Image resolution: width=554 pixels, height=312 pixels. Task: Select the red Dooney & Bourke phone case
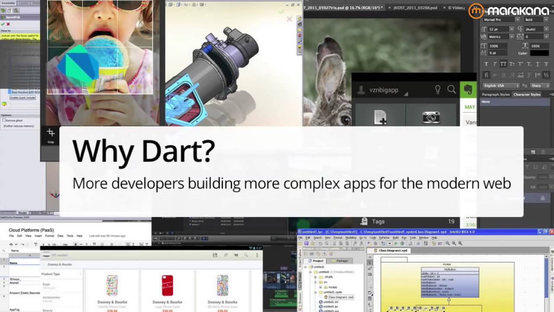point(167,285)
